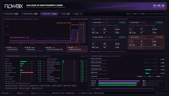Click the Configuration cache usage bar
Screen dimensions: 169x96
[151, 70]
